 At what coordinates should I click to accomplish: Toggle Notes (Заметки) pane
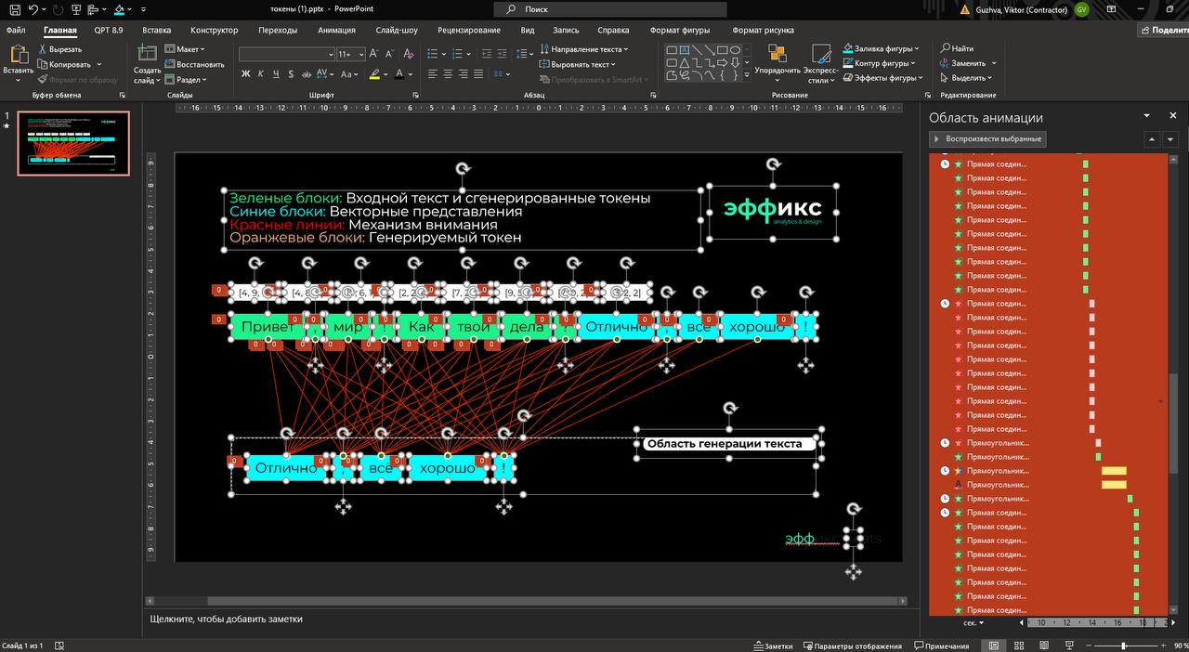click(773, 645)
